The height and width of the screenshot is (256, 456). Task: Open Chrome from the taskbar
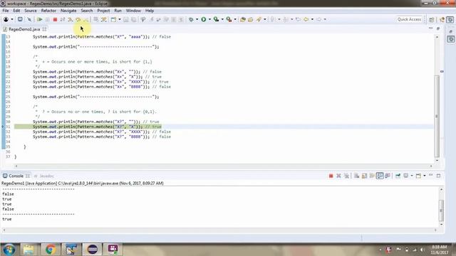click(x=51, y=250)
